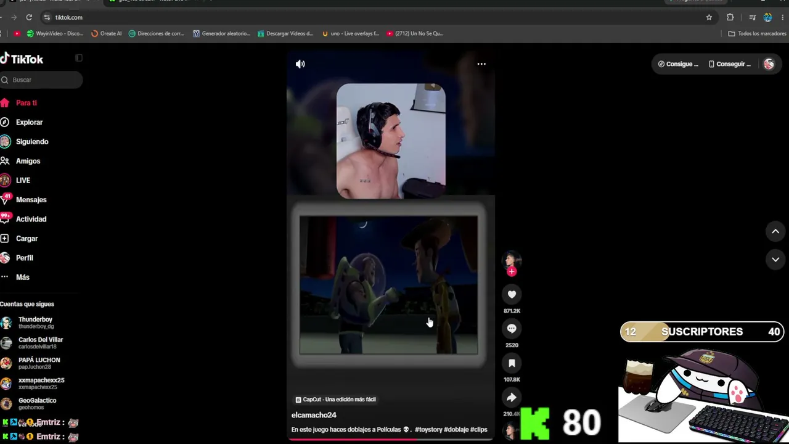Open the creator's avatar beside the video
Screen dimensions: 789x444
pos(511,260)
